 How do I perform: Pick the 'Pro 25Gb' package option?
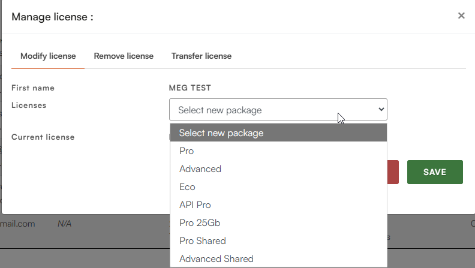click(x=199, y=223)
